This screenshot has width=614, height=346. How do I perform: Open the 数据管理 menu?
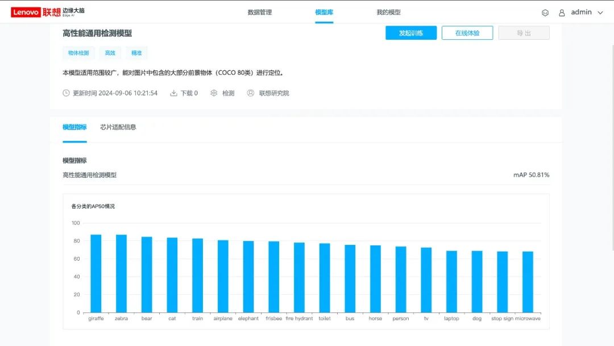point(260,12)
